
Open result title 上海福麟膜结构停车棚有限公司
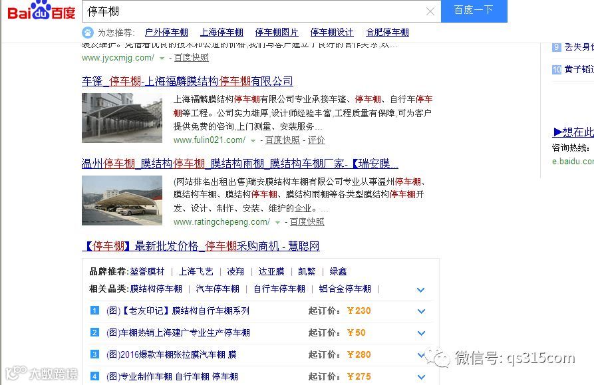[187, 81]
